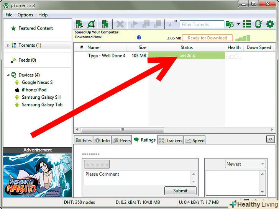Click the Add Torrent toolbar icon
Image resolution: width=279 pixels, height=209 pixels.
point(79,24)
